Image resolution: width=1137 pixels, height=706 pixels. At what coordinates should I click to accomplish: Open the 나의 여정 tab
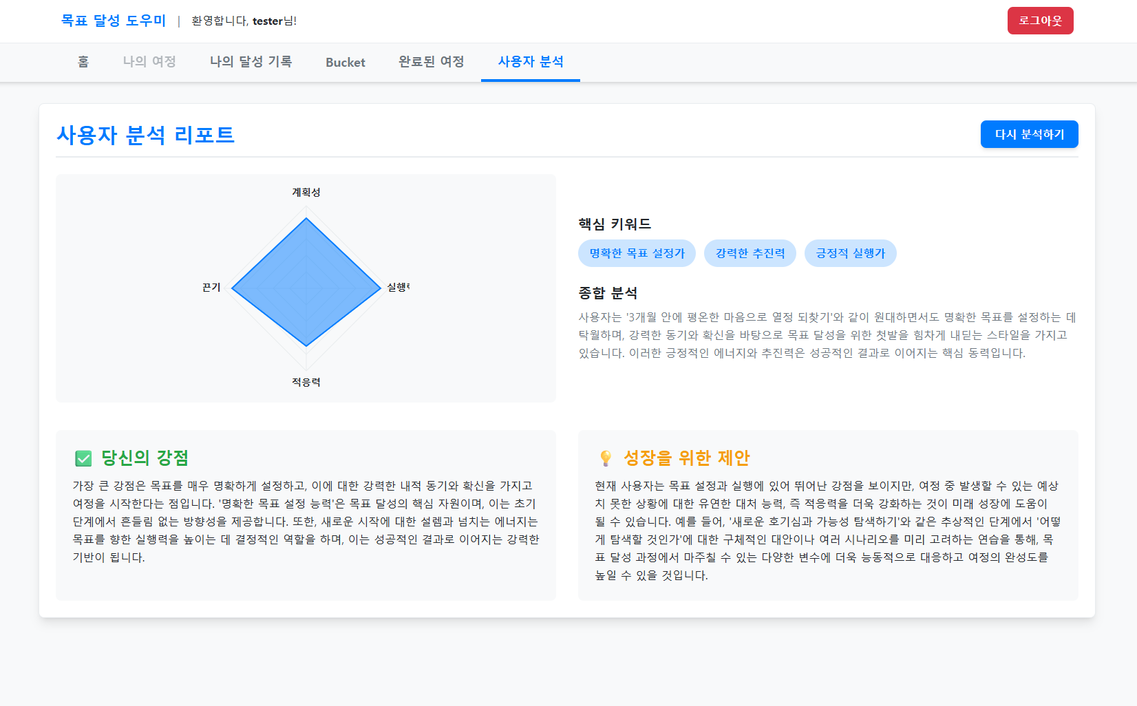click(x=149, y=62)
